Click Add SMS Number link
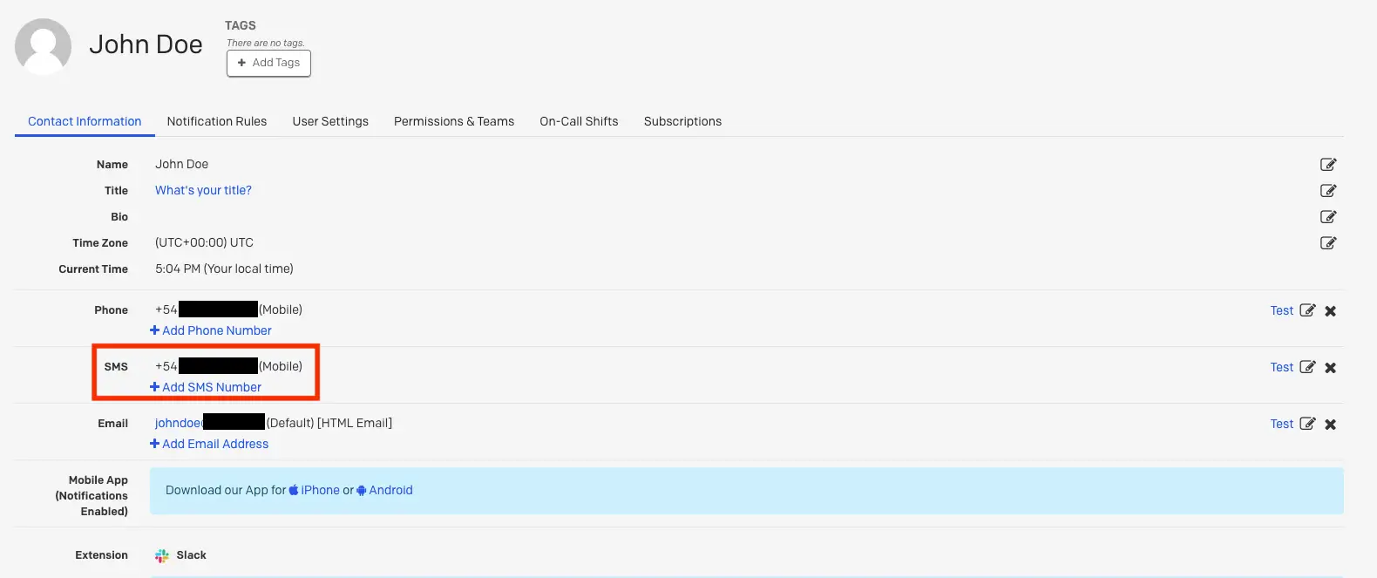This screenshot has height=578, width=1377. [206, 387]
